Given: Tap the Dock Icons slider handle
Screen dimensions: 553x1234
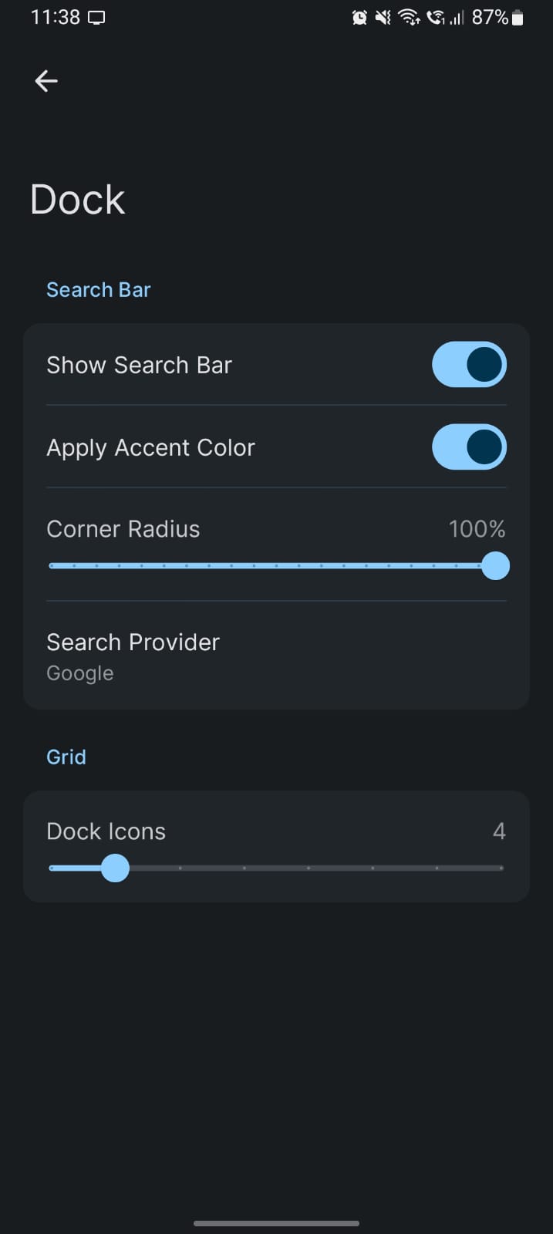Looking at the screenshot, I should (x=115, y=868).
